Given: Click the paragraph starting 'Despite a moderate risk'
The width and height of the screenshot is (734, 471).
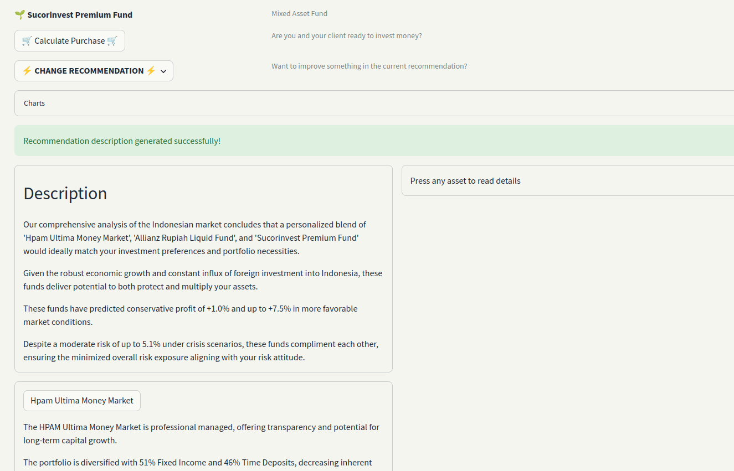Looking at the screenshot, I should [201, 351].
